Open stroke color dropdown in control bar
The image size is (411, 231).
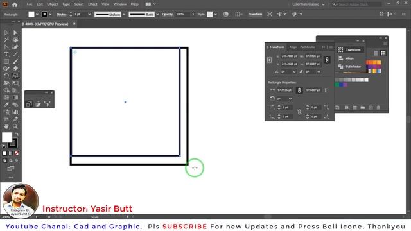tap(50, 14)
